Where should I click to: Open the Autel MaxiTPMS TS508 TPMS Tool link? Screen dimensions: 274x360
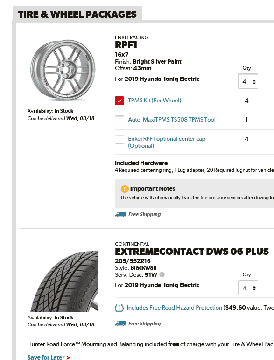[x=172, y=120]
